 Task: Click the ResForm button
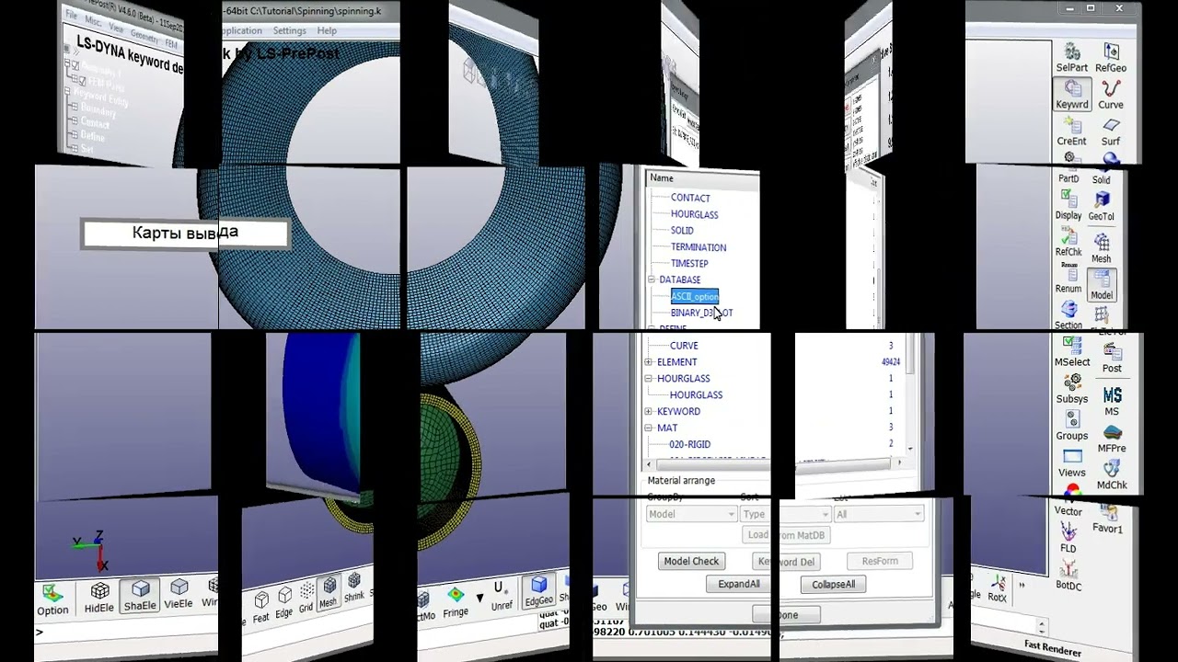(880, 561)
